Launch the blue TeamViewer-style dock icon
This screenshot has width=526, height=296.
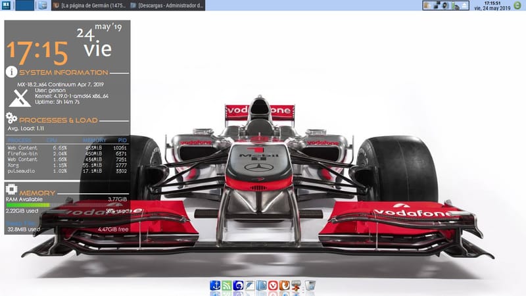pyautogui.click(x=239, y=285)
